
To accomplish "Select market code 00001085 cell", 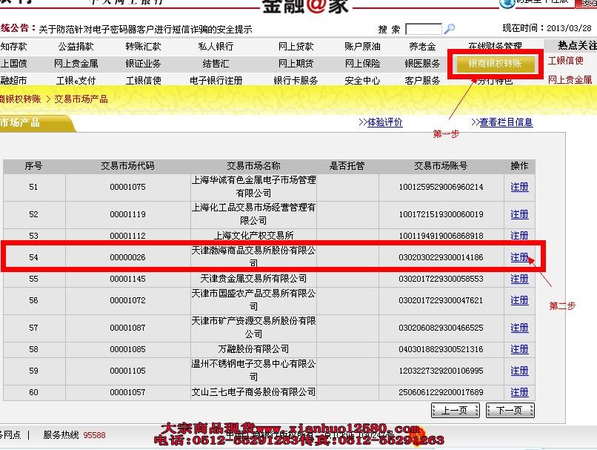I will tap(127, 349).
